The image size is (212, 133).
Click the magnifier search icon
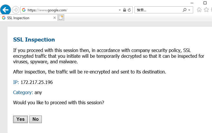pos(184,10)
